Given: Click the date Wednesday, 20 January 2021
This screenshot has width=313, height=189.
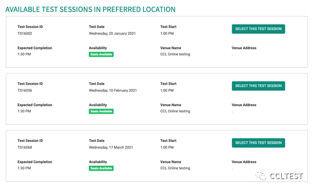Looking at the screenshot, I should [x=112, y=33].
